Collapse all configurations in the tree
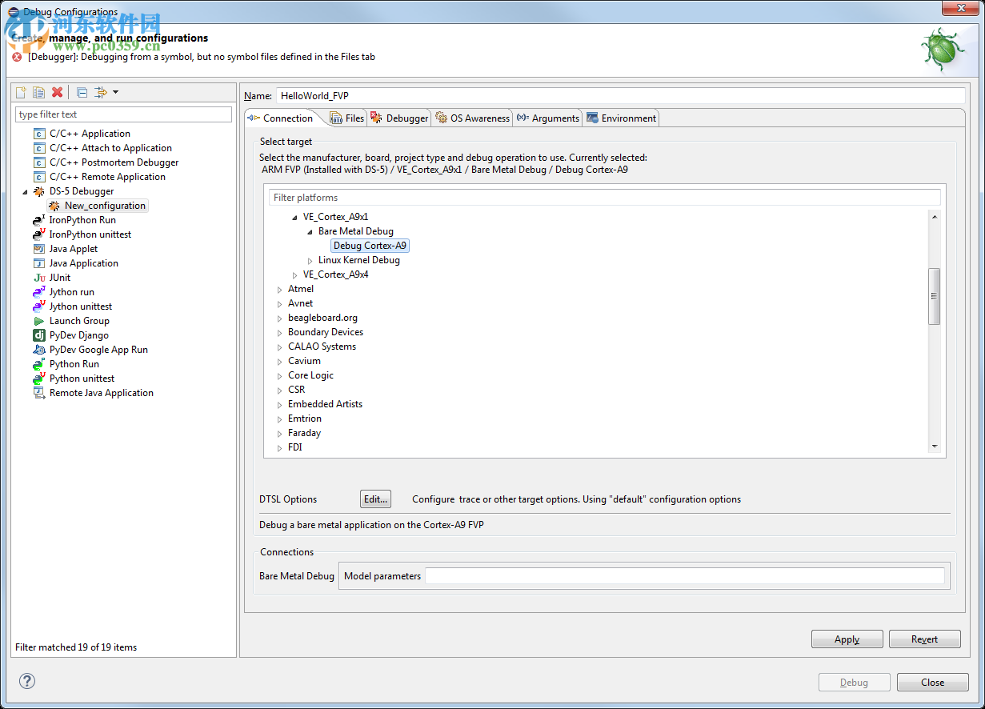Screen dimensions: 985x709 tap(82, 93)
